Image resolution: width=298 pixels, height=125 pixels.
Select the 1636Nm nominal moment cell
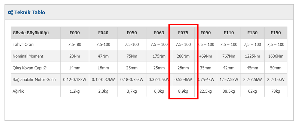(276, 56)
